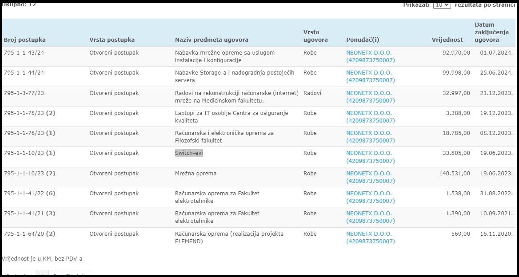This screenshot has width=519, height=277.
Task: Click the contract date 16.11.2020.
Action: pos(496,234)
